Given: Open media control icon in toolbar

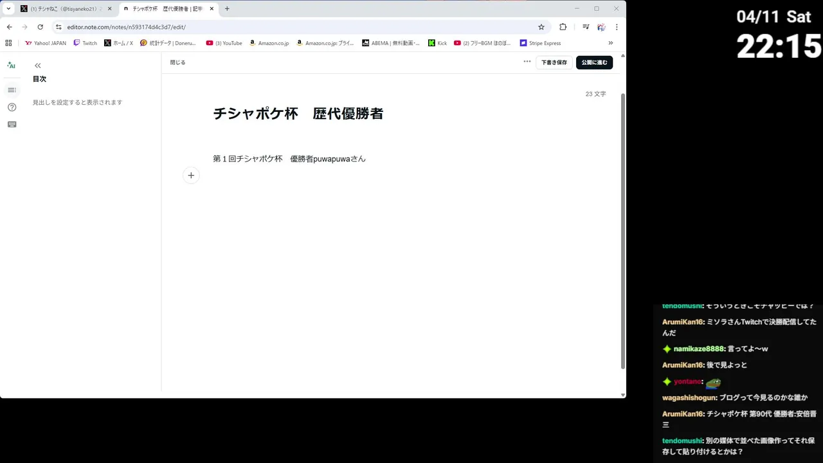Looking at the screenshot, I should (x=586, y=27).
